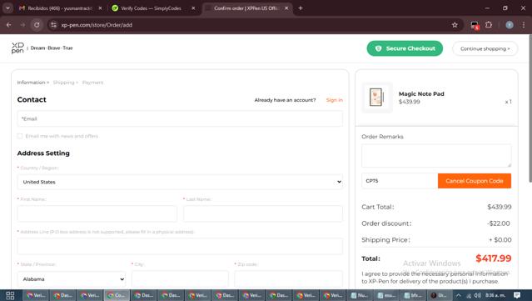The width and height of the screenshot is (532, 301).
Task: Open Chrome profile avatar
Action: click(x=510, y=25)
